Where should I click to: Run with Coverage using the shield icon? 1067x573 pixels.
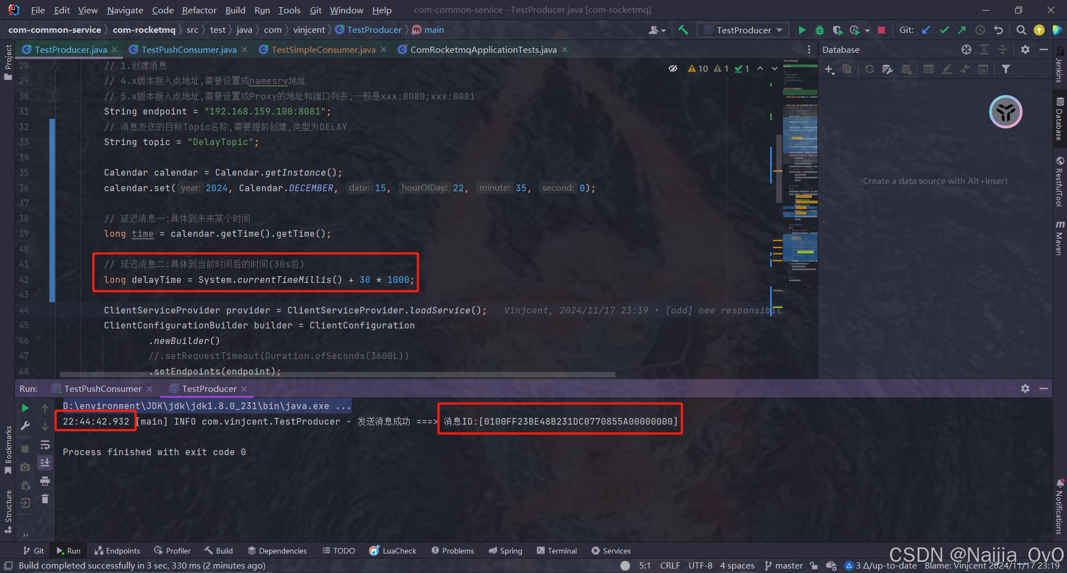[837, 30]
